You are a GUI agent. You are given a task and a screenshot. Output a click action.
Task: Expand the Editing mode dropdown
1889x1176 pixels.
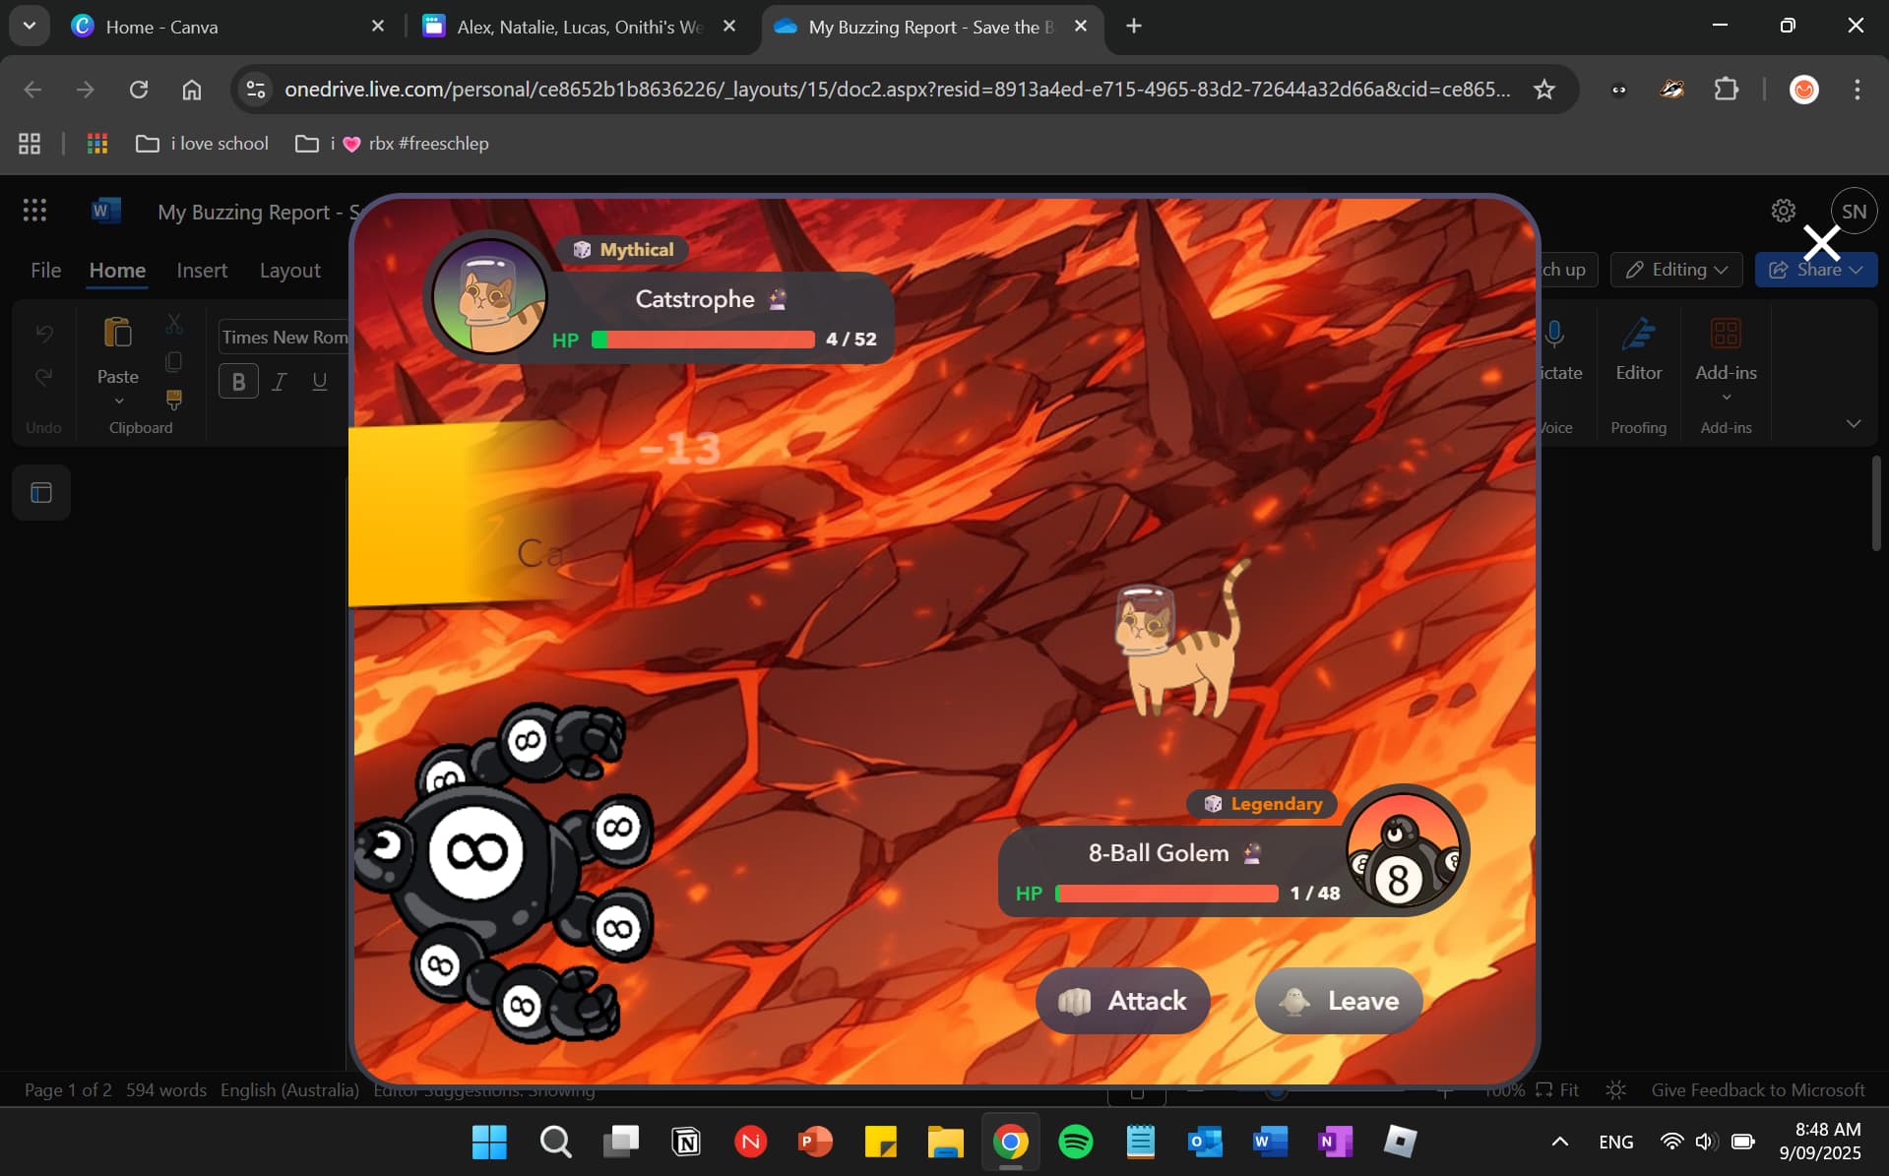[x=1676, y=270]
